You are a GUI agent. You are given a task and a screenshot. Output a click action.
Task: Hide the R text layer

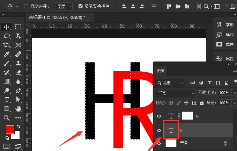point(159,116)
